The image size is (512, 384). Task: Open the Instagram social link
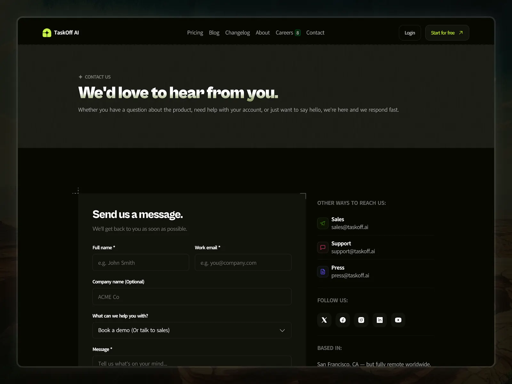click(x=361, y=320)
